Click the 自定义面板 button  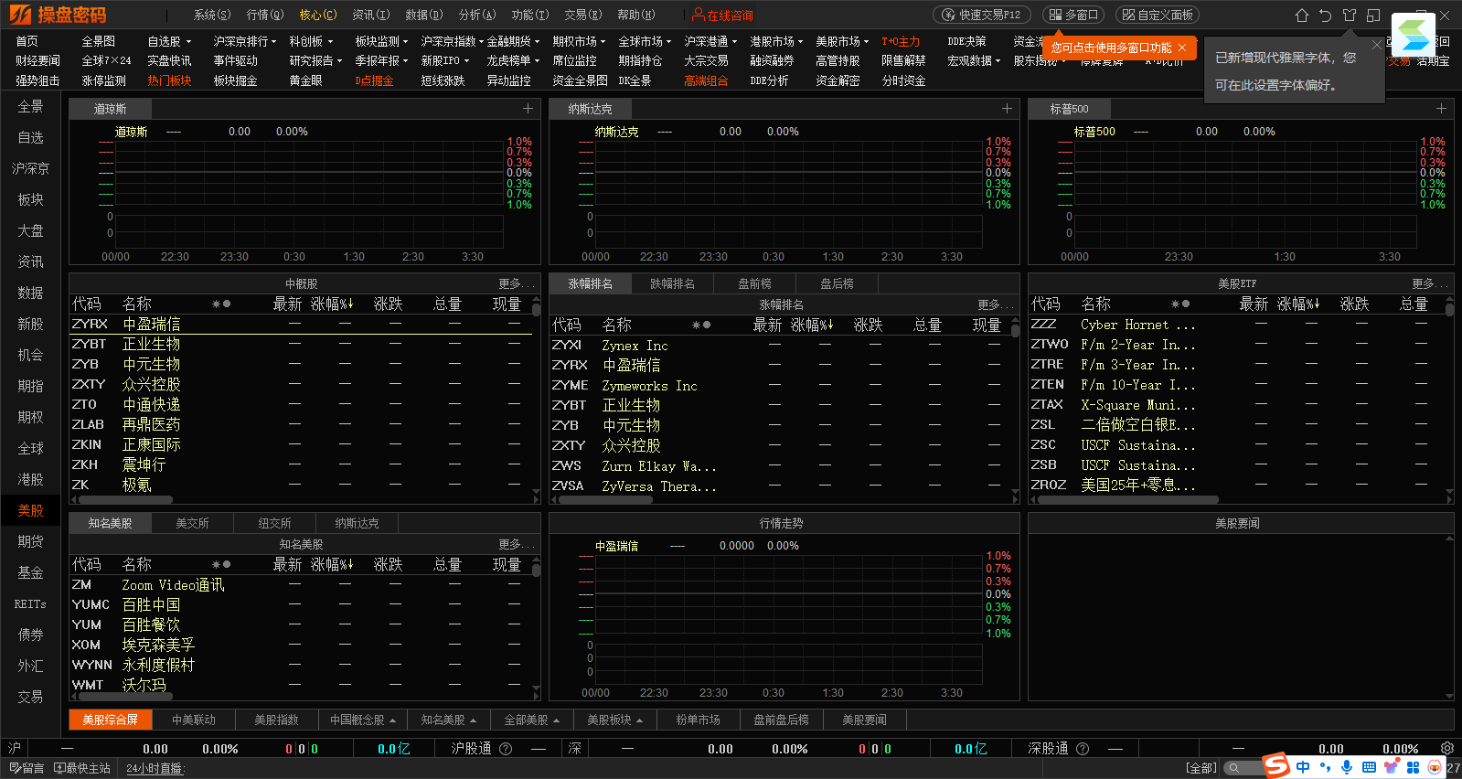point(1158,15)
